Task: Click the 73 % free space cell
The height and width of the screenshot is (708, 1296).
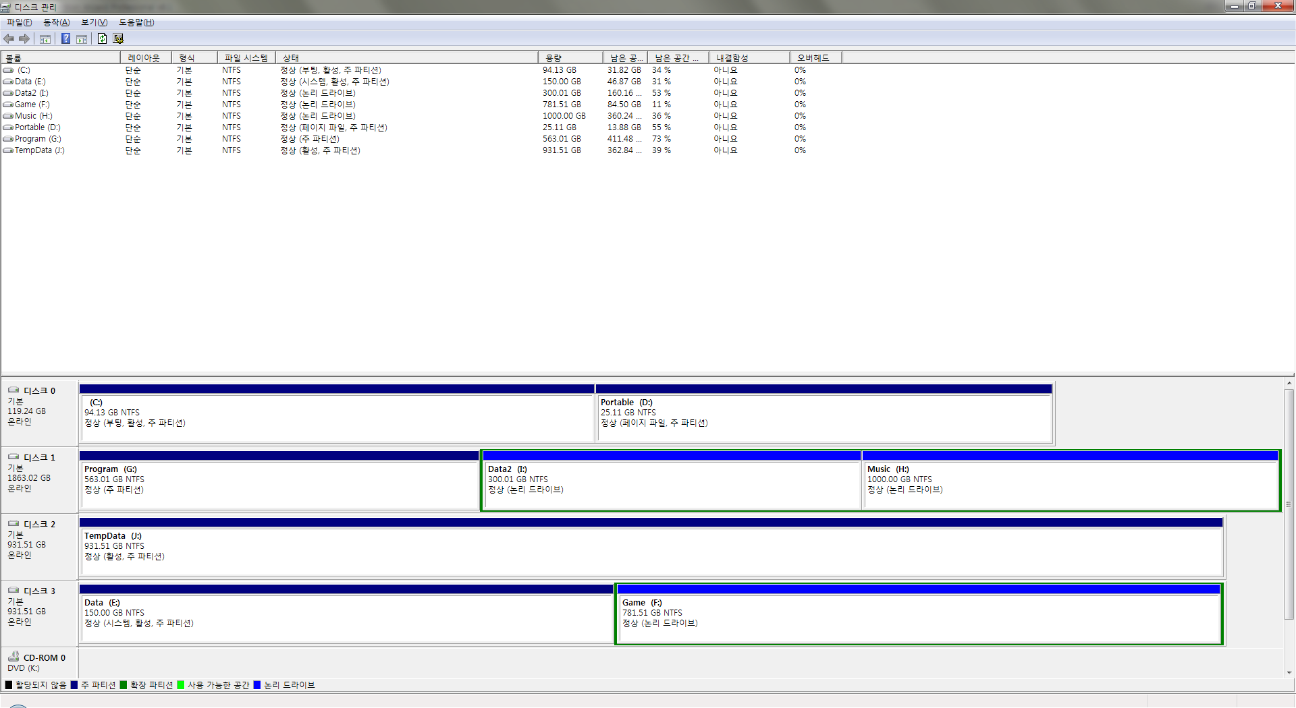Action: (x=661, y=139)
